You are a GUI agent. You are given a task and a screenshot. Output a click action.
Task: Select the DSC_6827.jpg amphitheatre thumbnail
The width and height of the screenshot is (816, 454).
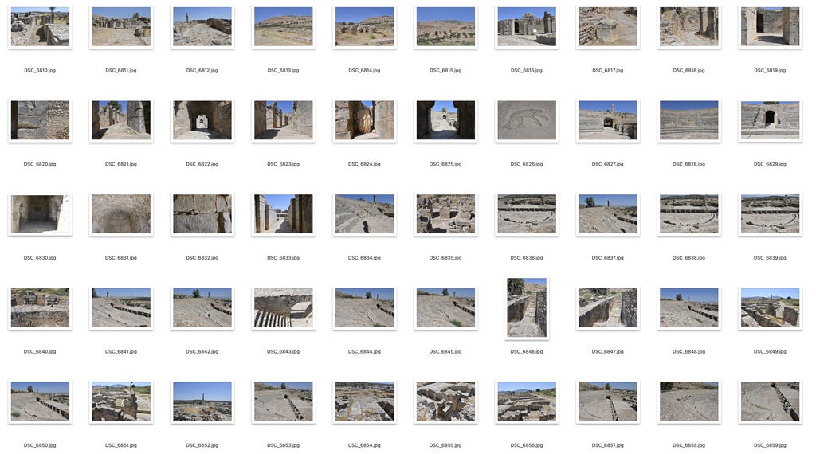(608, 120)
